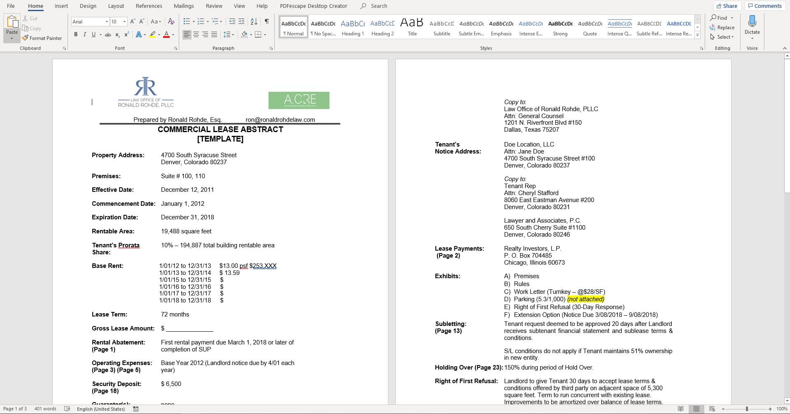Image resolution: width=790 pixels, height=414 pixels.
Task: Click English (United States) language
Action: pyautogui.click(x=101, y=409)
